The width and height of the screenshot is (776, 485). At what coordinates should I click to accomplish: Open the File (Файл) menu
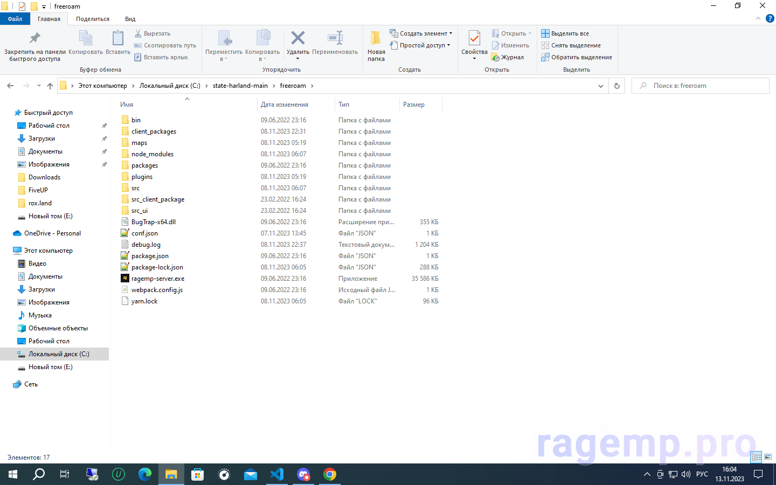[15, 19]
